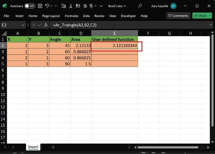Viewport: 215px width, 154px height.
Task: Click the horizontal scrollbar thumb
Action: 168,147
